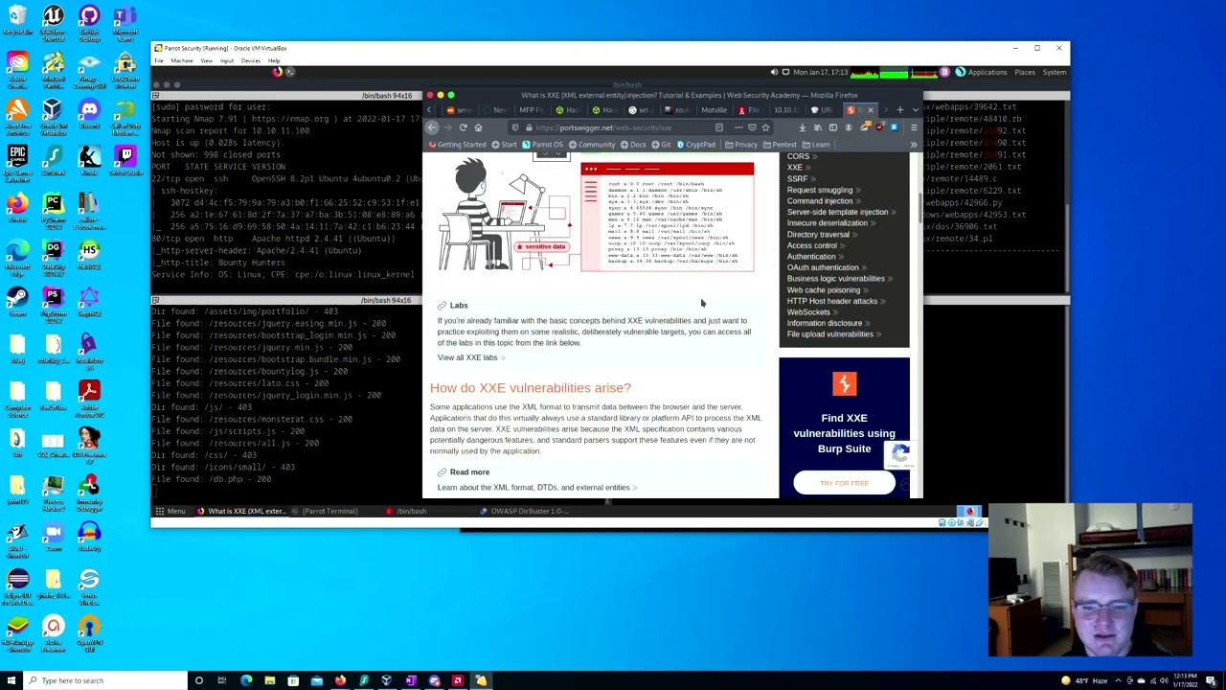This screenshot has height=690, width=1226.
Task: Switch to Parrot Terminal taskbar window
Action: point(325,511)
